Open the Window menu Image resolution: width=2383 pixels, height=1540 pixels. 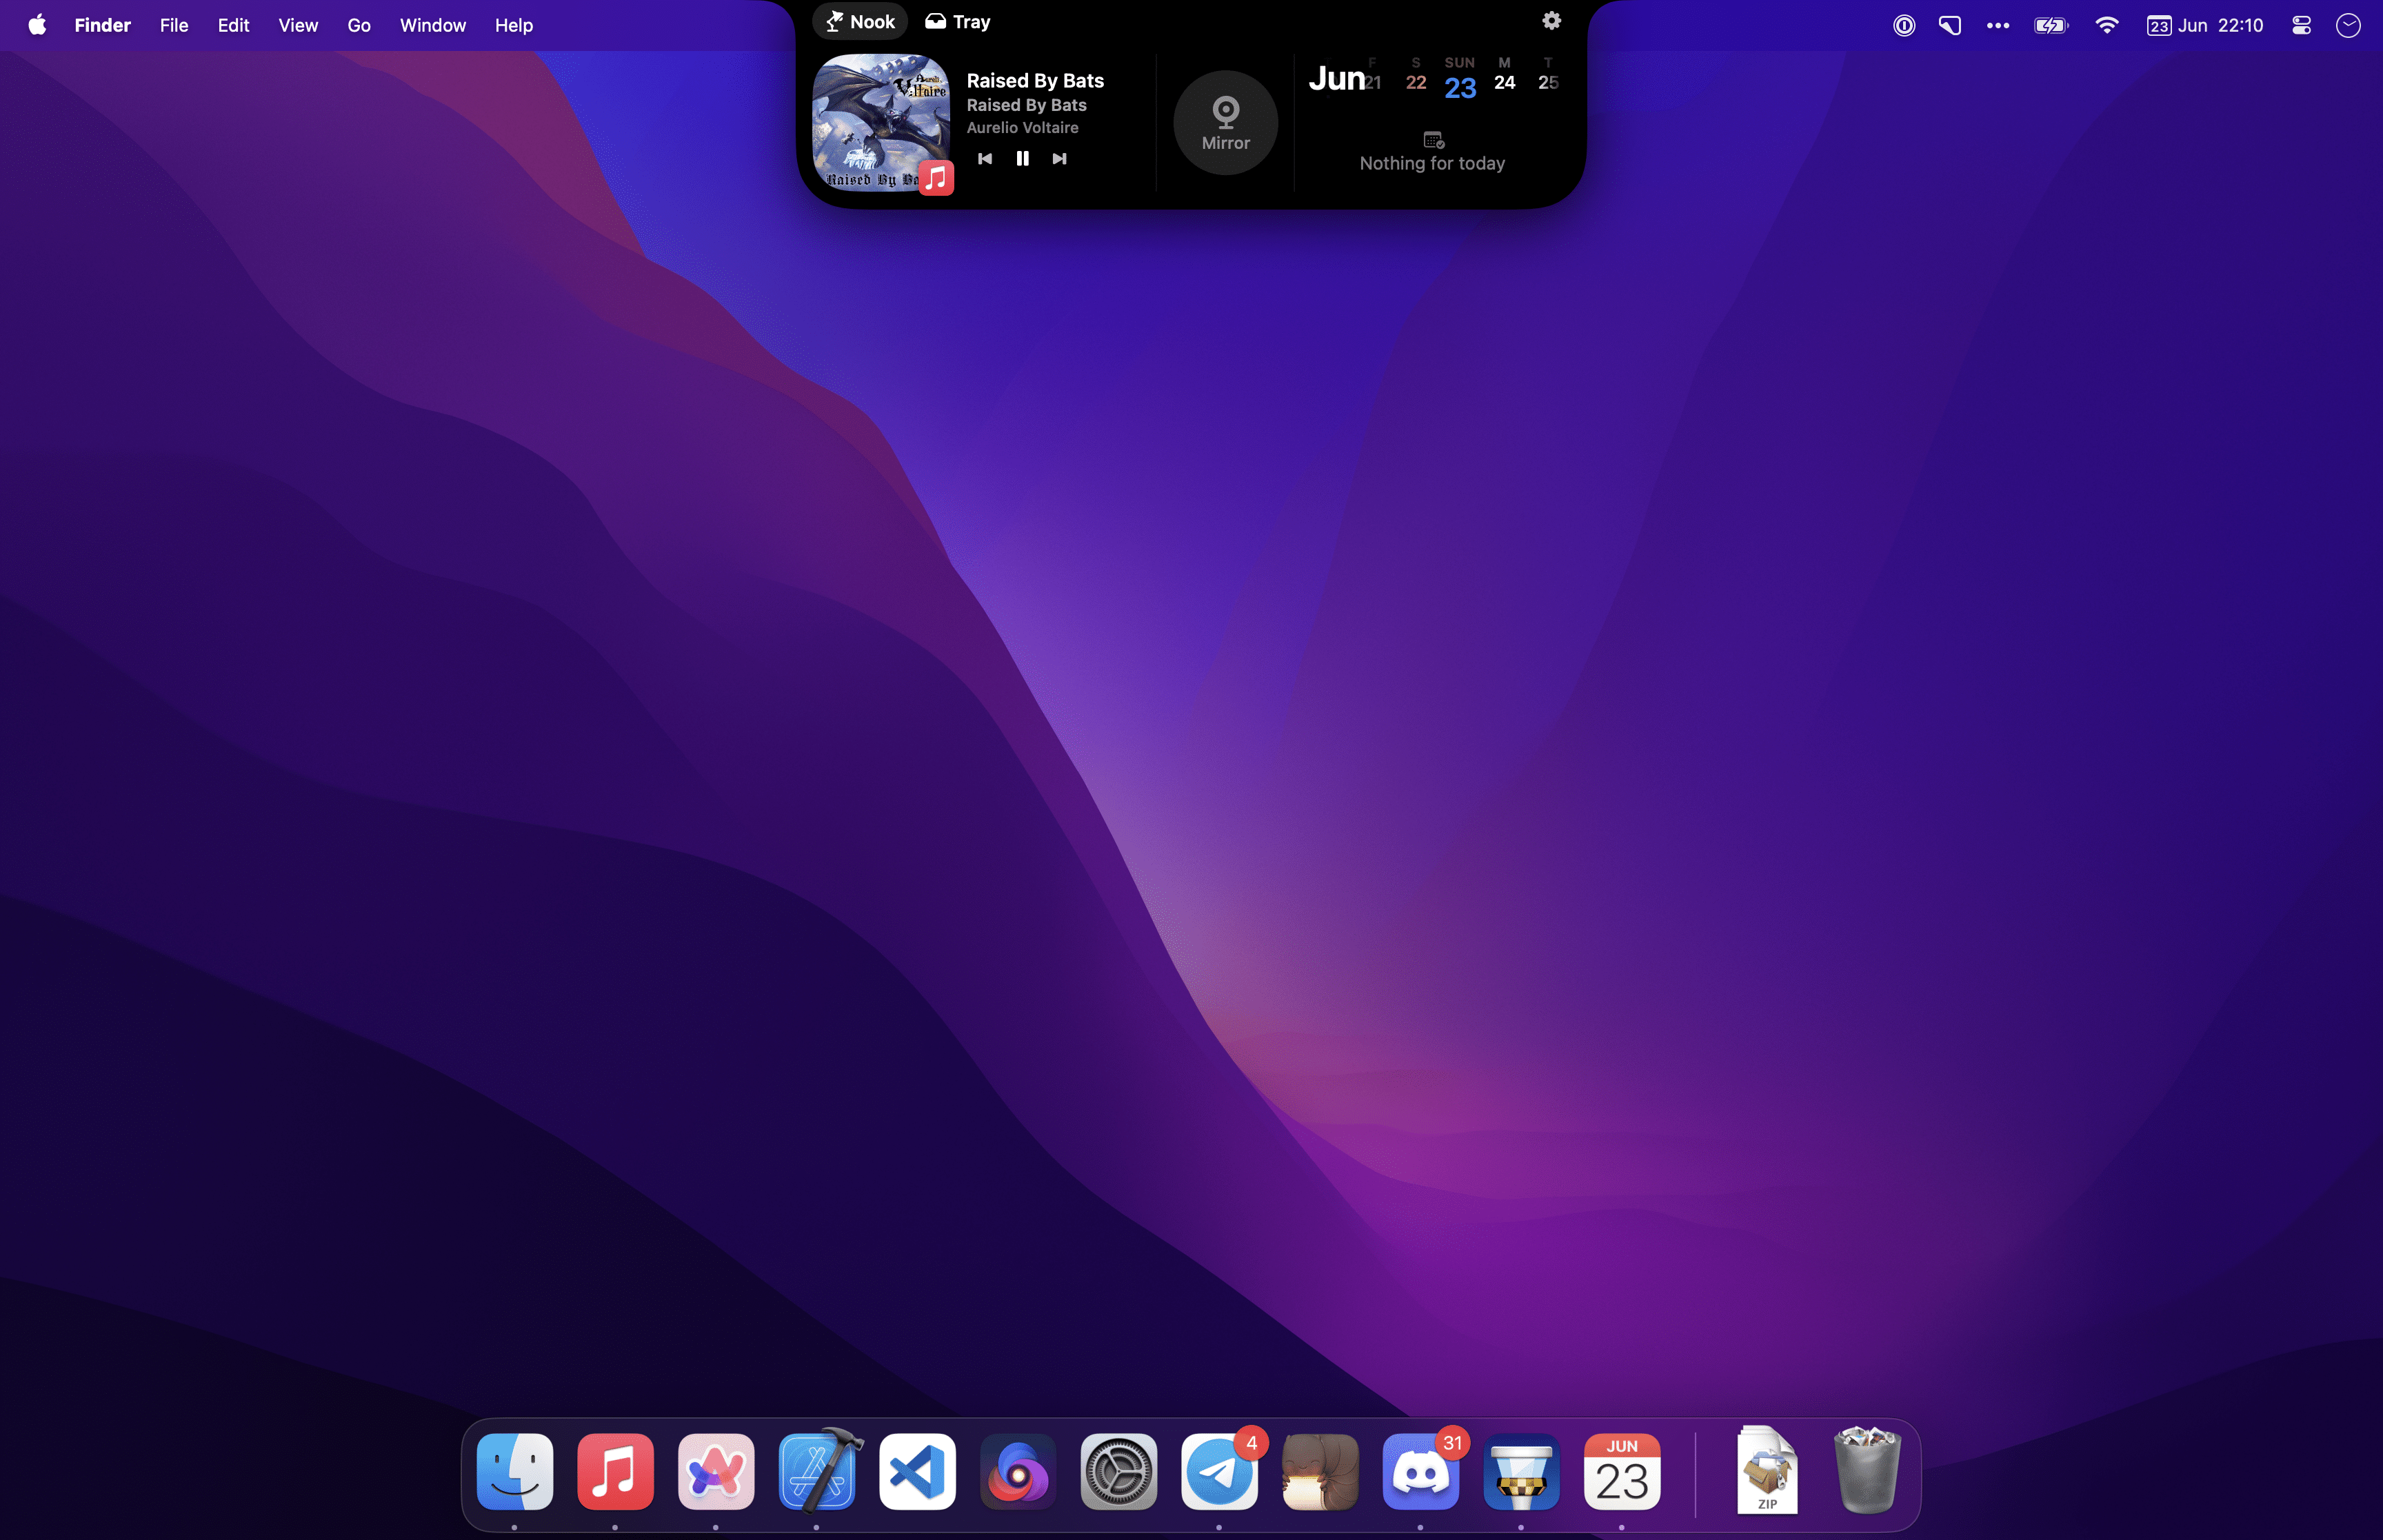[432, 25]
